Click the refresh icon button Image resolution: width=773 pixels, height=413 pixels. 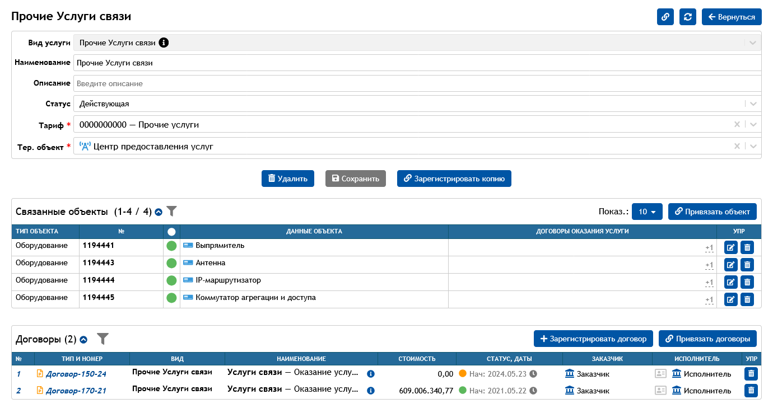(x=688, y=17)
